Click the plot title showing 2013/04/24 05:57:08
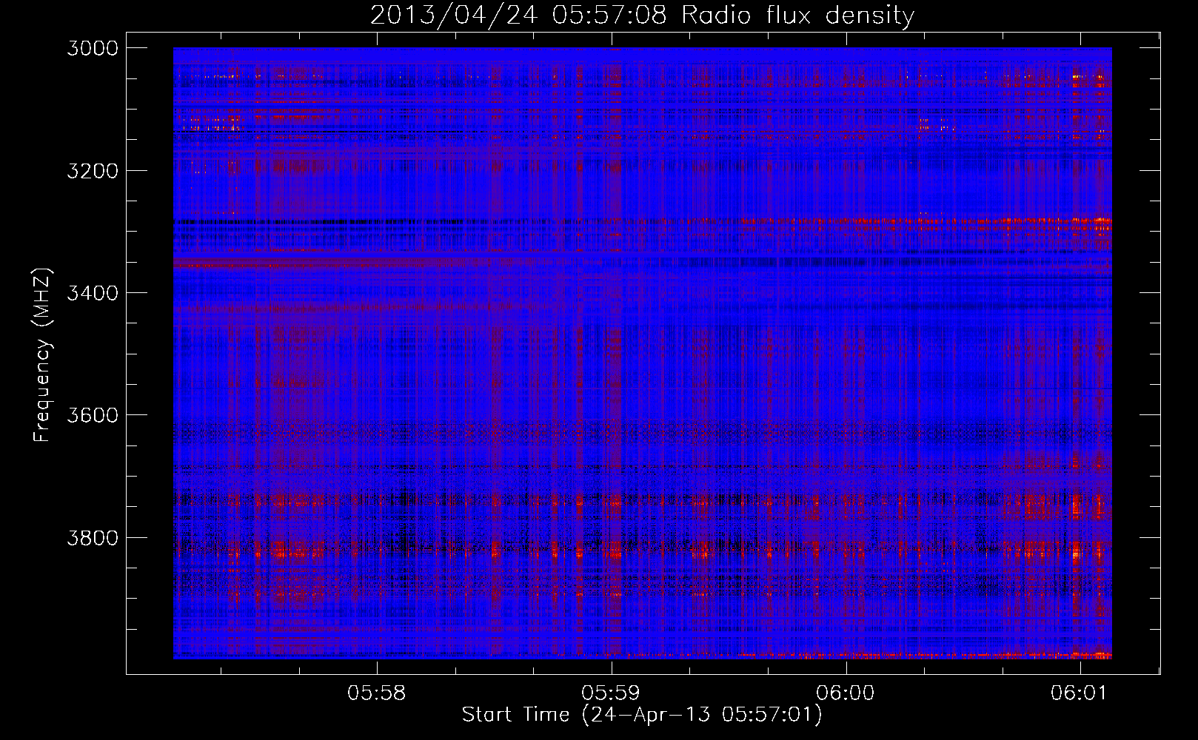The width and height of the screenshot is (1198, 740). [x=642, y=15]
